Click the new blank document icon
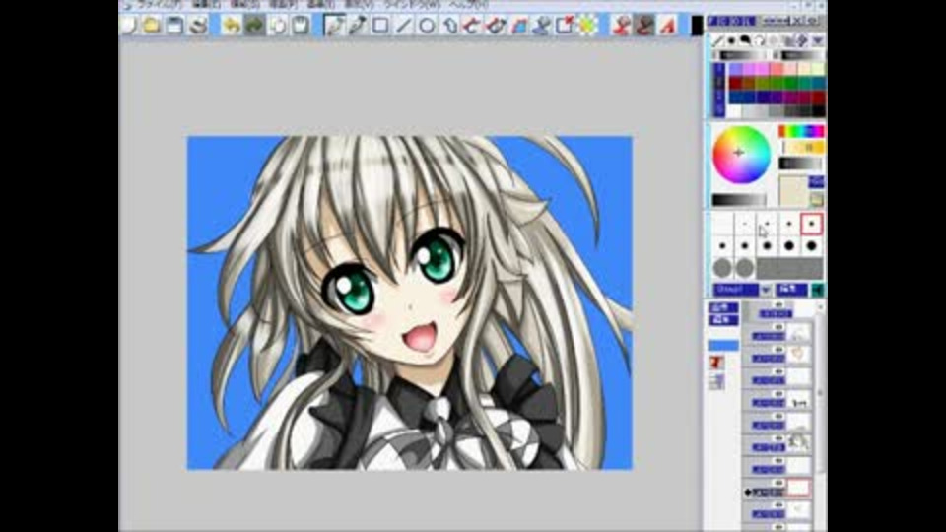This screenshot has width=946, height=532. [127, 26]
